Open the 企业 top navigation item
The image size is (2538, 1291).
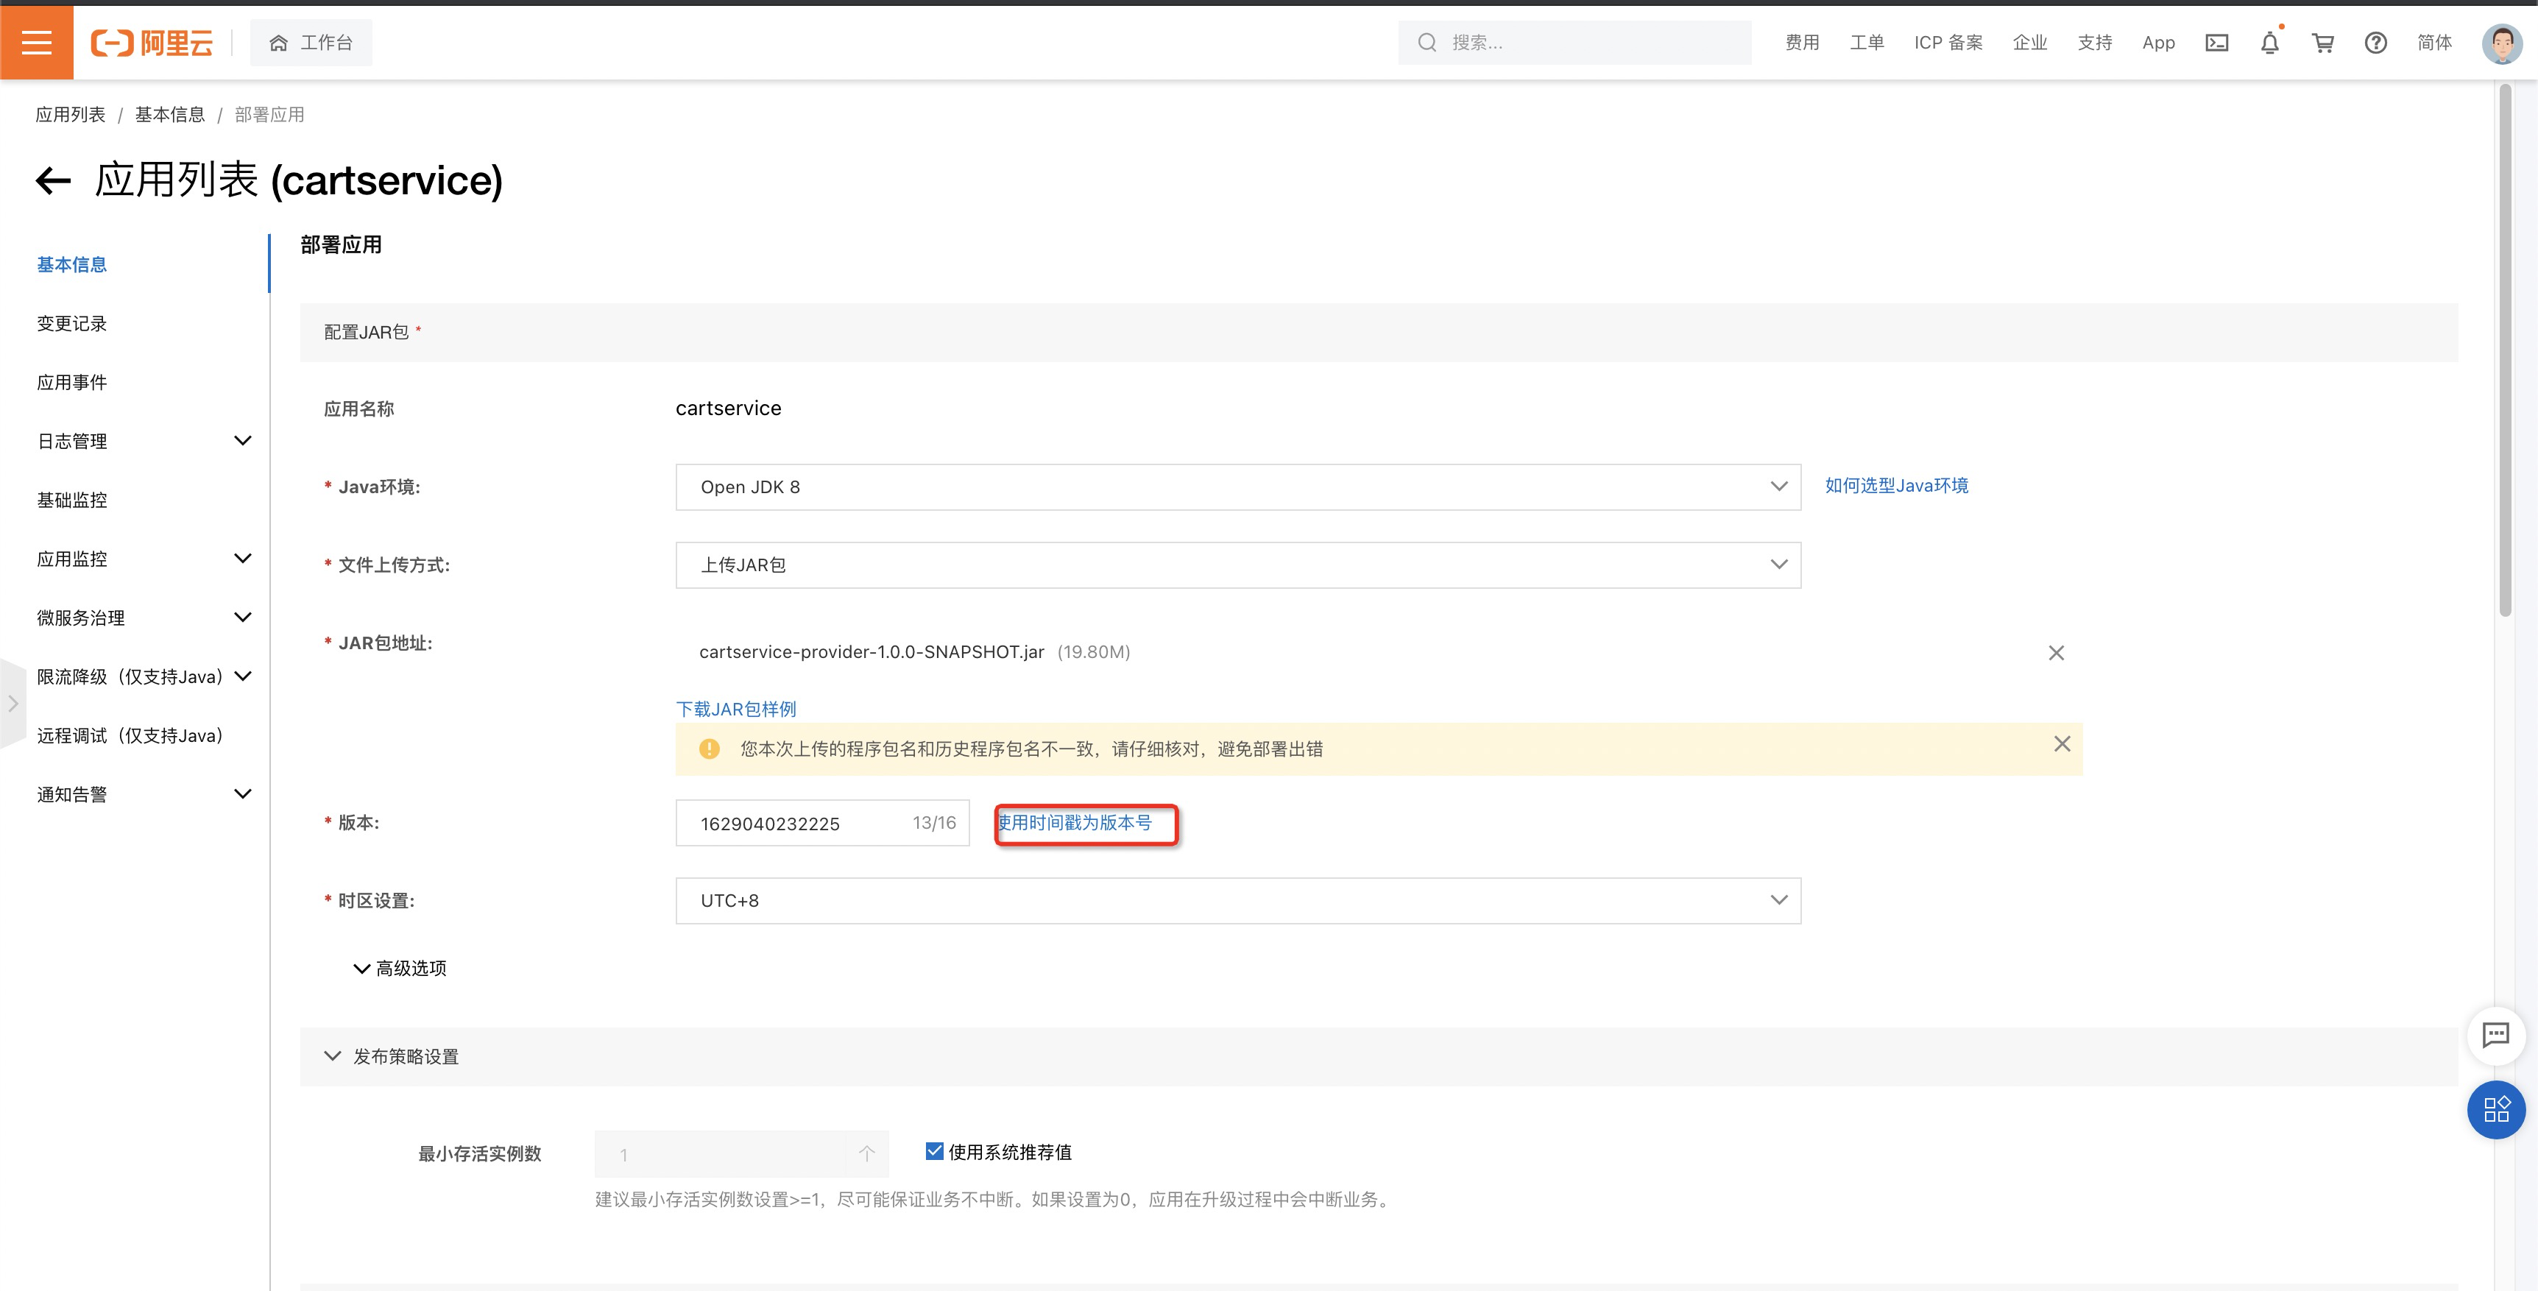click(x=2029, y=43)
